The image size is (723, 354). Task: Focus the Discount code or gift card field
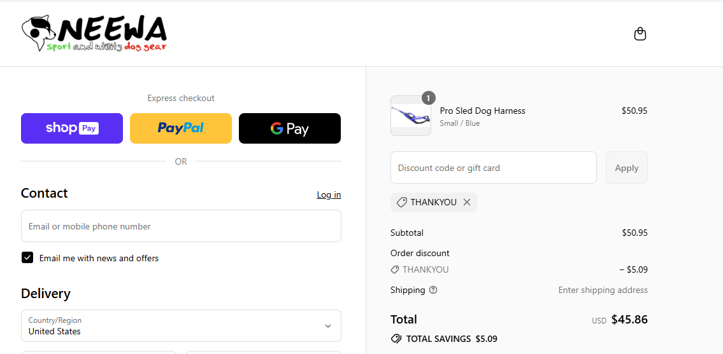click(494, 168)
